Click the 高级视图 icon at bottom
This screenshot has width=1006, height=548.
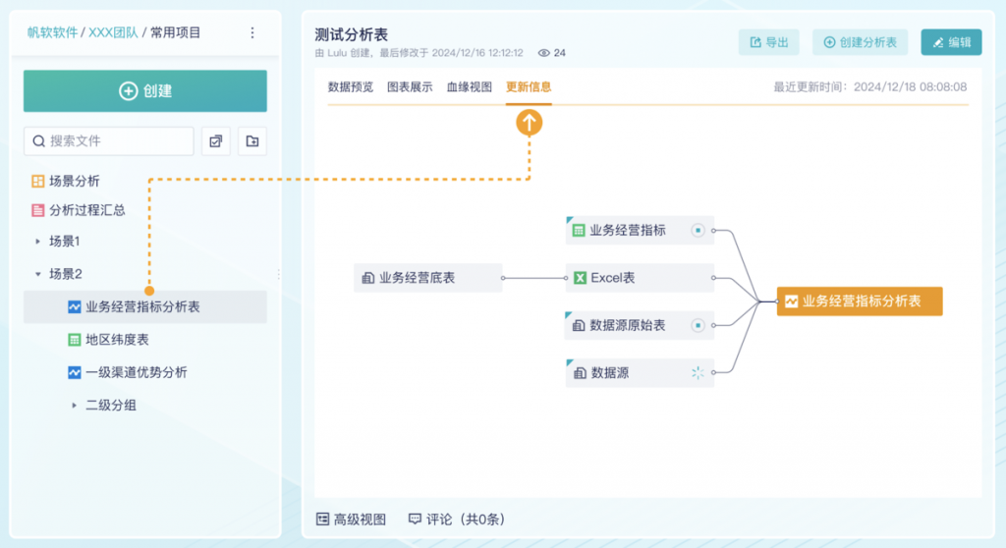323,520
